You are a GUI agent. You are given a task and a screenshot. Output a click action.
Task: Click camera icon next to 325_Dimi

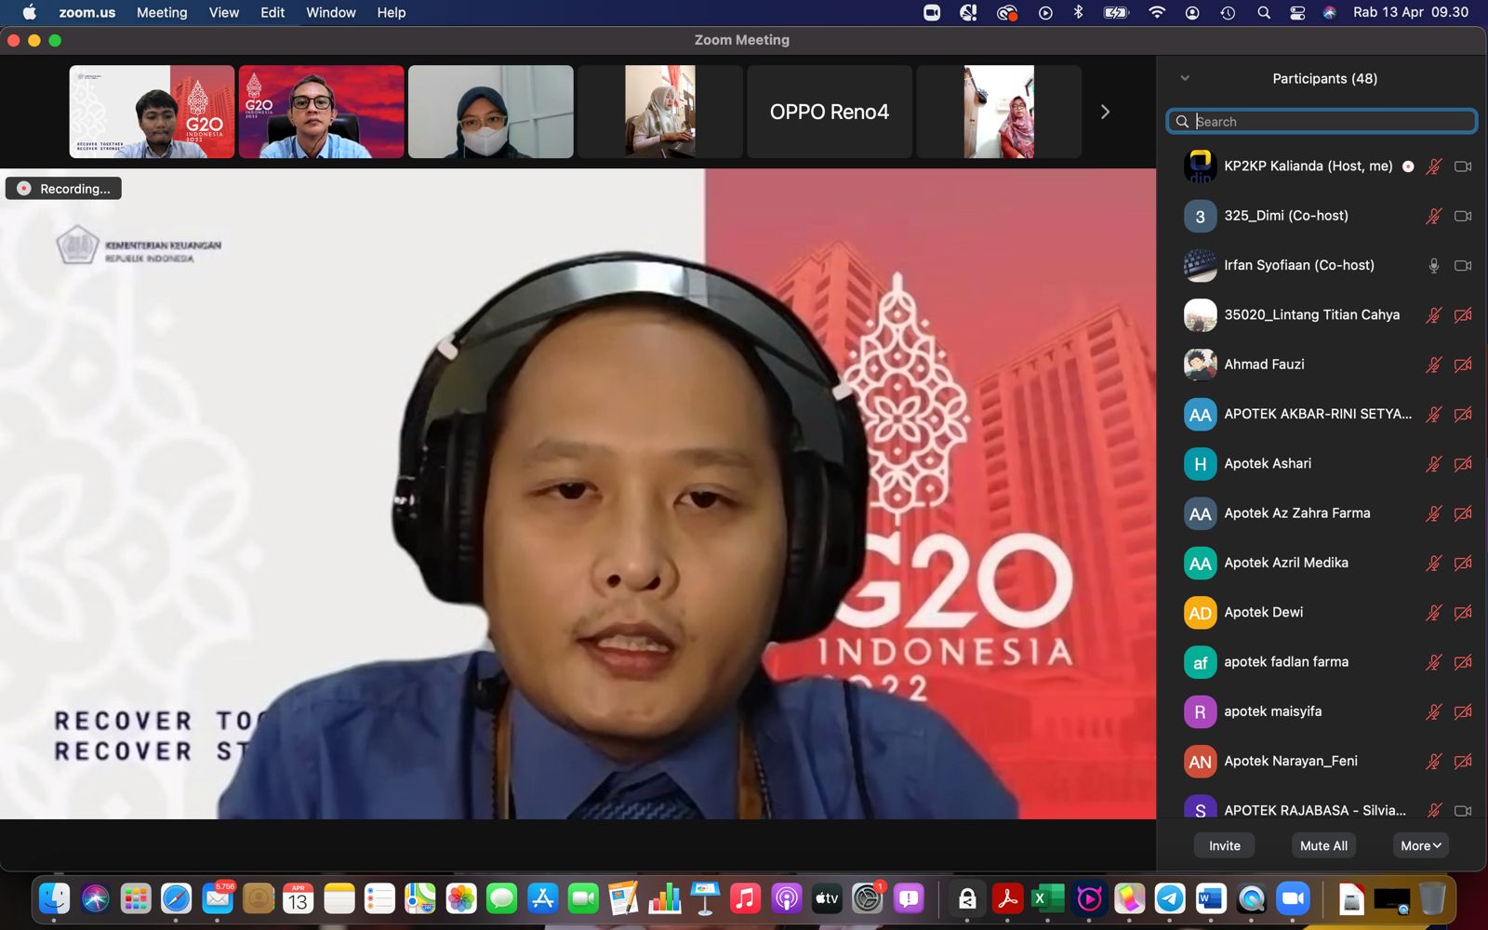click(x=1463, y=216)
